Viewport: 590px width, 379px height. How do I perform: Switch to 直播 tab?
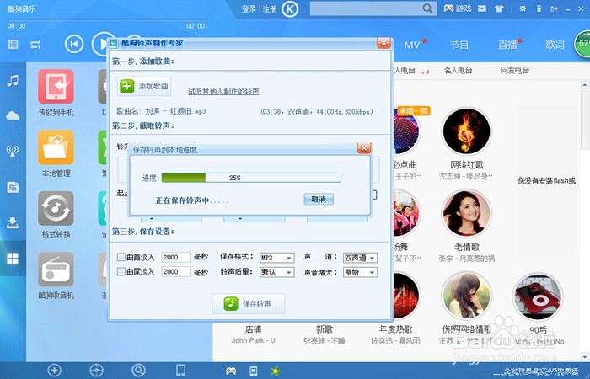pos(507,45)
